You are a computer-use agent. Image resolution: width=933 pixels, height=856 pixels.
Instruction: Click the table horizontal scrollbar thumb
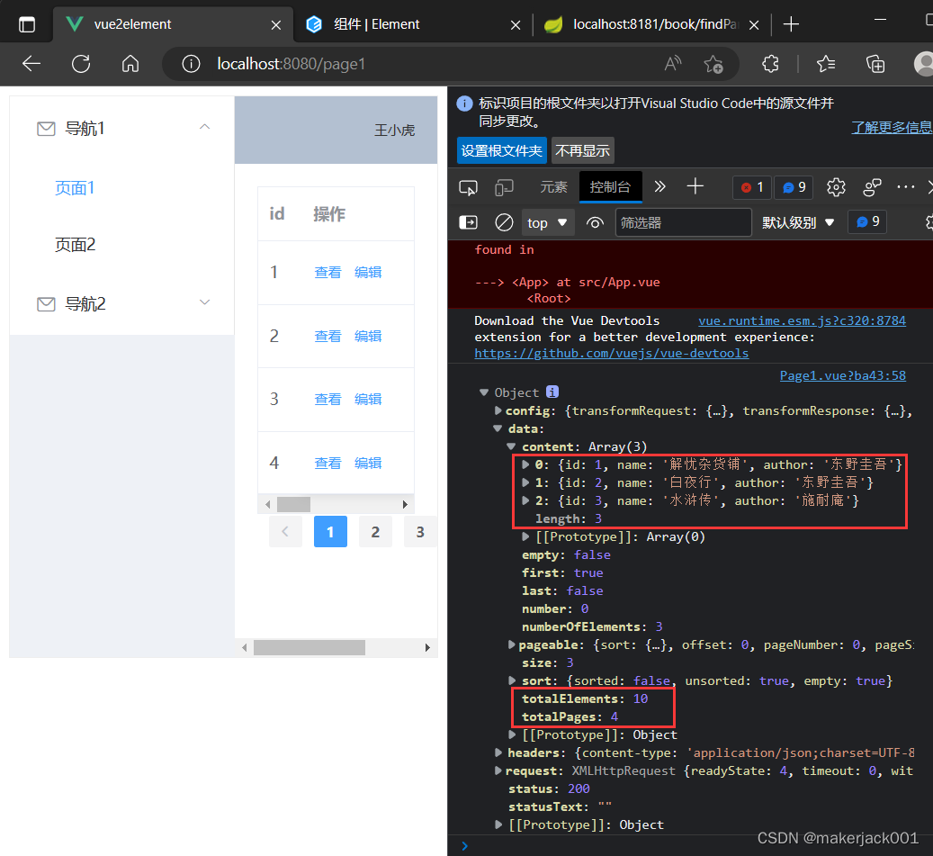click(293, 505)
